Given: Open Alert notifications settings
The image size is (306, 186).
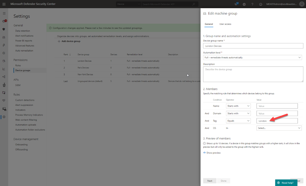Looking at the screenshot, I should click(x=24, y=36).
